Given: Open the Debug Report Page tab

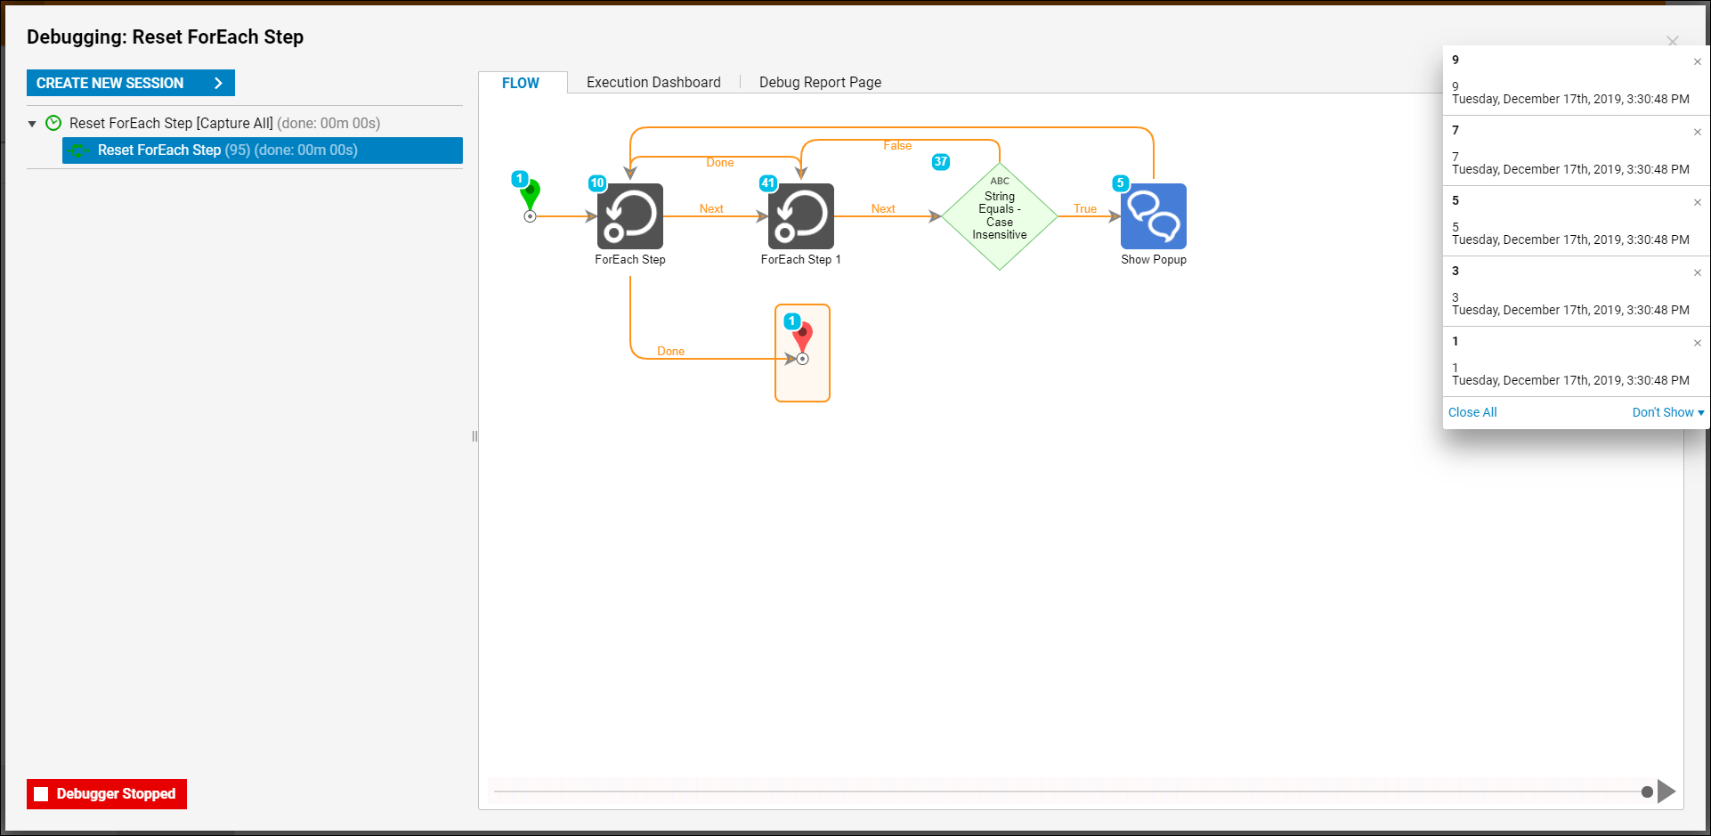Looking at the screenshot, I should coord(820,82).
